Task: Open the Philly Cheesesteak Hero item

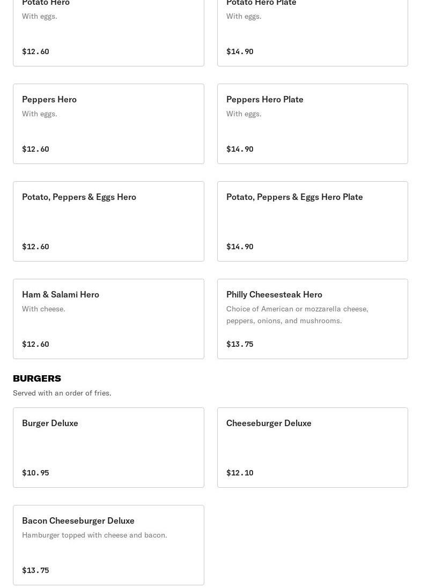Action: coord(313,319)
